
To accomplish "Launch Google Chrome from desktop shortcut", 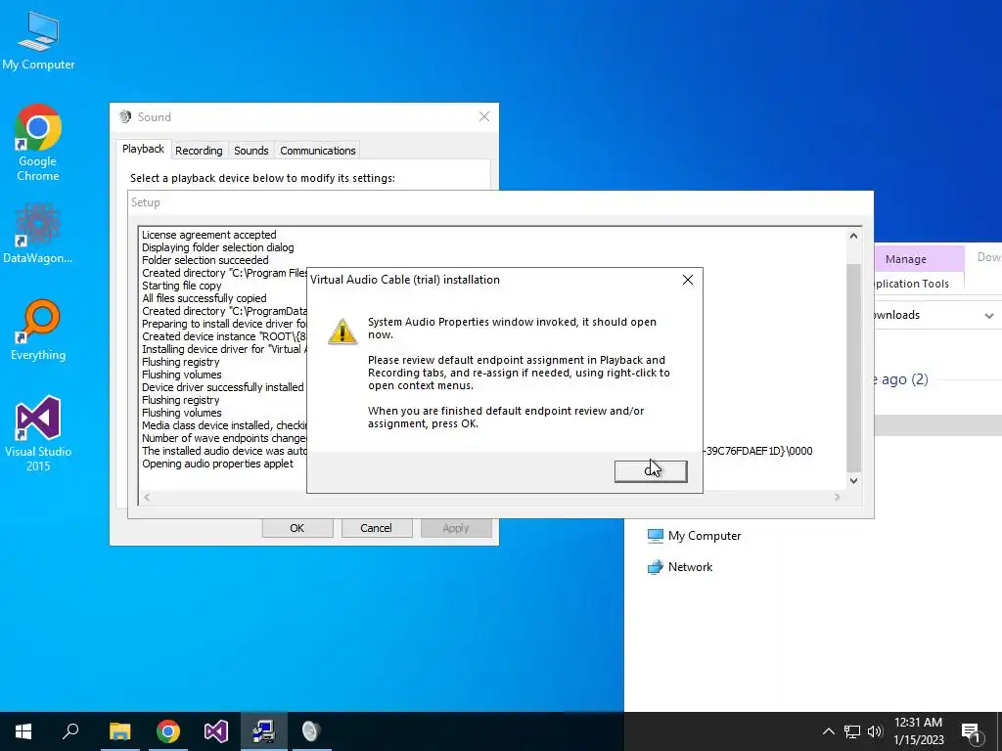I will point(38,142).
